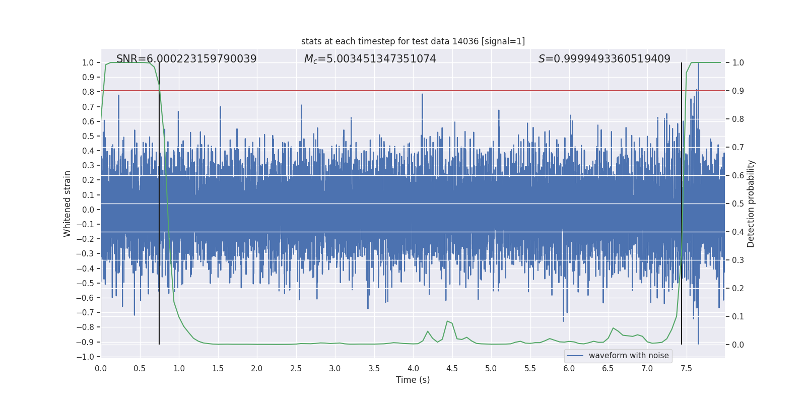Click the 0.0 tick on the Whitened strain axis

click(88, 210)
